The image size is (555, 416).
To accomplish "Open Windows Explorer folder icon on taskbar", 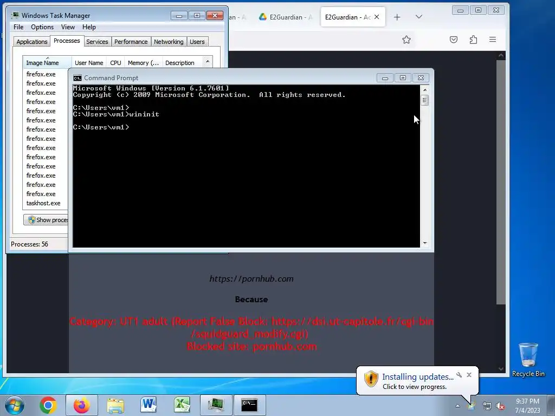I will 115,405.
